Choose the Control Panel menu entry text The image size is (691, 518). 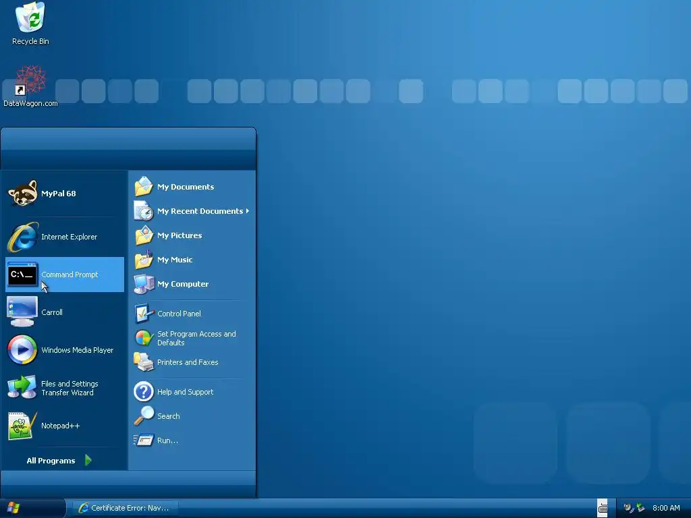tap(179, 314)
